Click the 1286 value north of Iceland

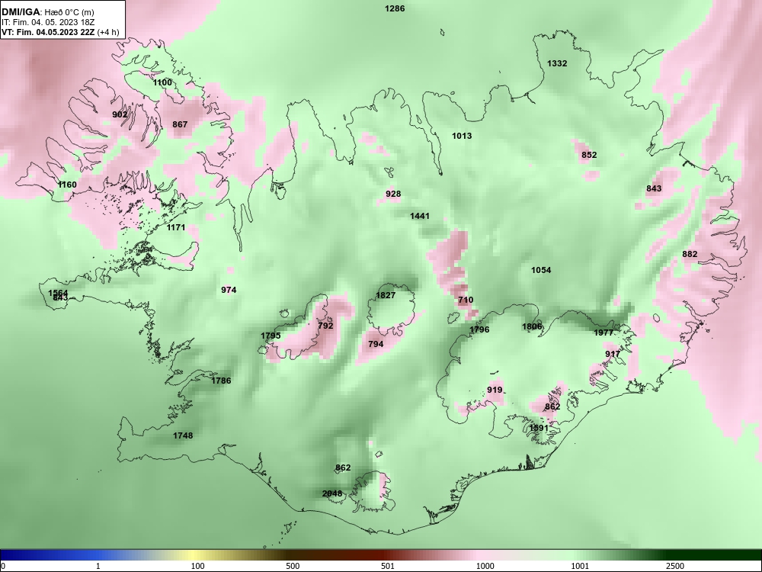(x=395, y=8)
